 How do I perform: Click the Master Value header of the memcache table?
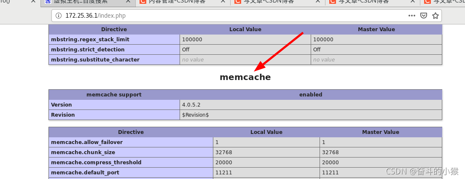point(381,132)
